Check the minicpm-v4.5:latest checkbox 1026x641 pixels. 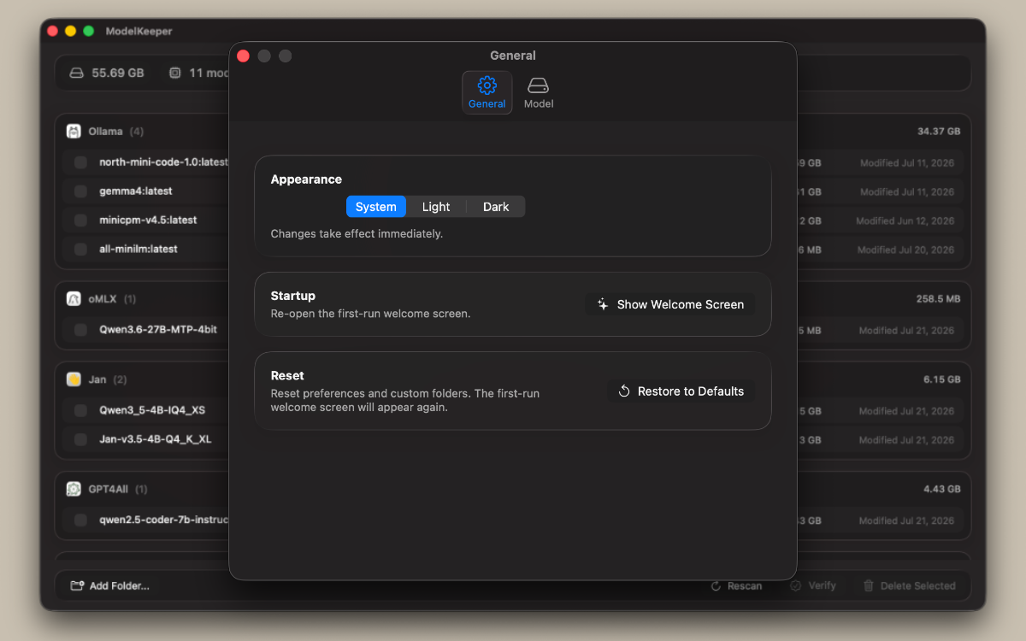[x=80, y=221]
